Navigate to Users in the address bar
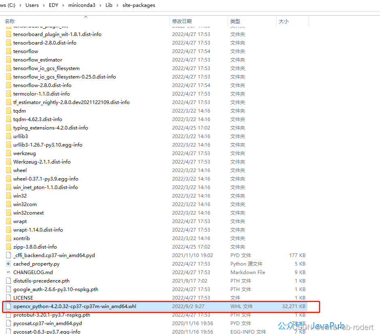 [32, 5]
